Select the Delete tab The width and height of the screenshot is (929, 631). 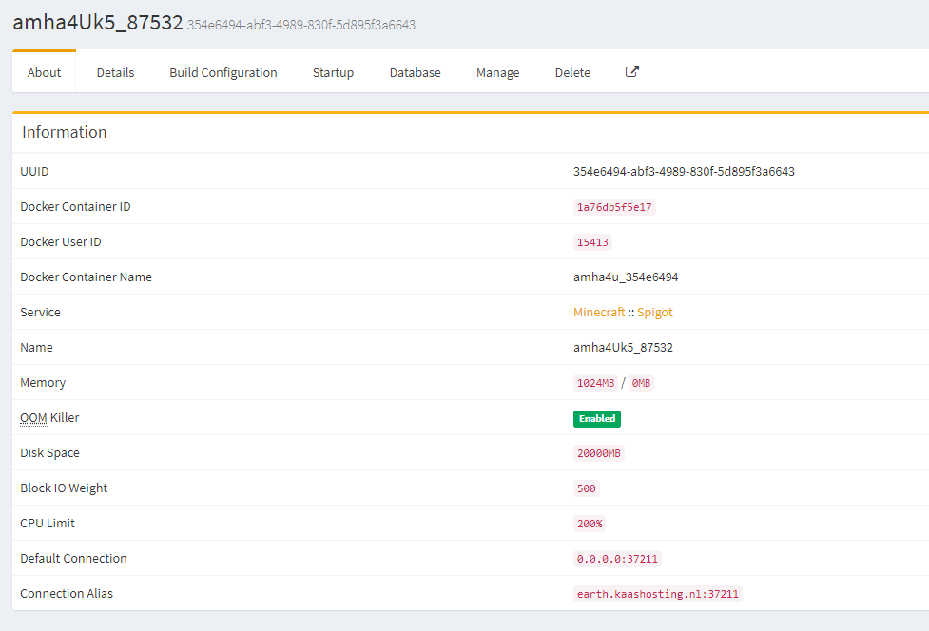[572, 72]
